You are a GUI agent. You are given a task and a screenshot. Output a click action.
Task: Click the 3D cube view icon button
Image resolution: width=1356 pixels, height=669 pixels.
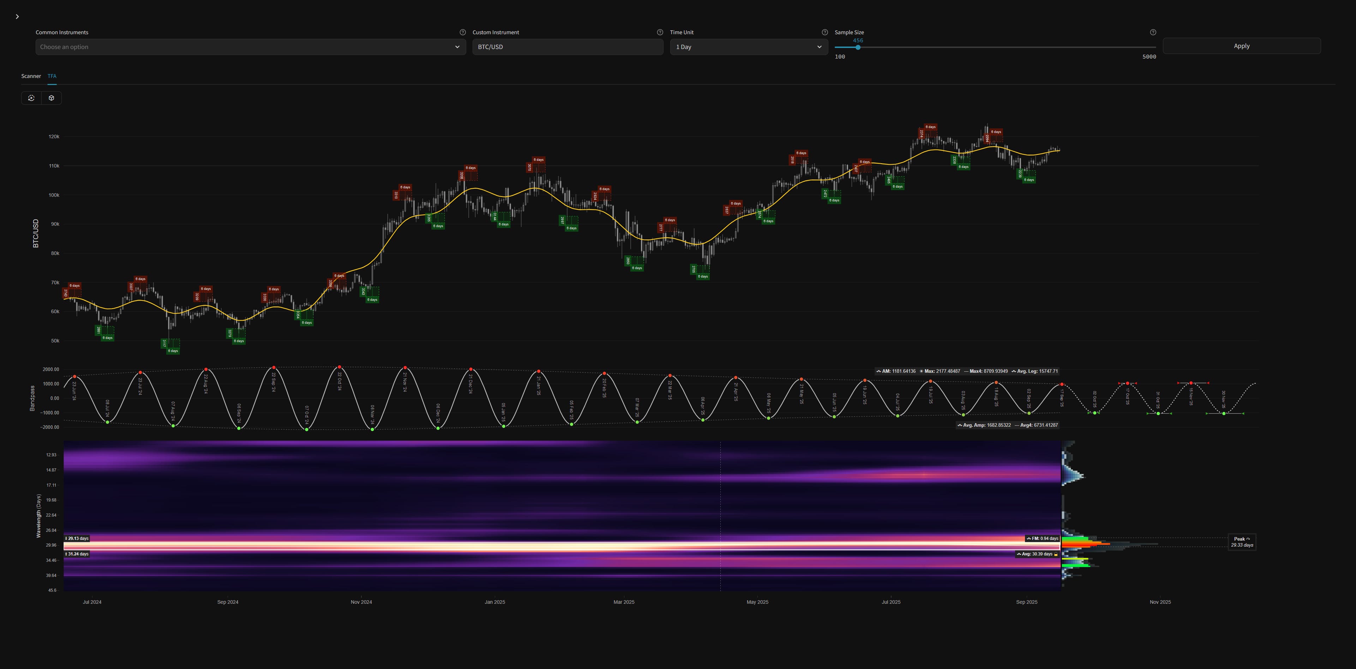[52, 98]
